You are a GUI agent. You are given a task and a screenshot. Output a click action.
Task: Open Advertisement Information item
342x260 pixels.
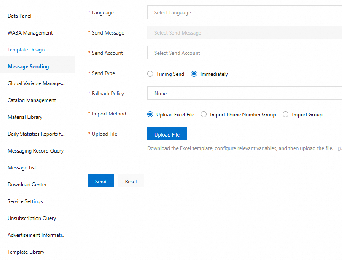pyautogui.click(x=36, y=235)
